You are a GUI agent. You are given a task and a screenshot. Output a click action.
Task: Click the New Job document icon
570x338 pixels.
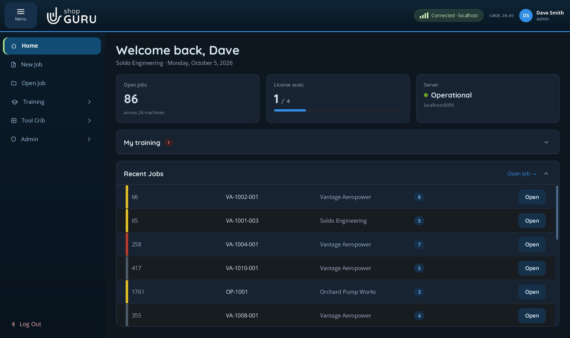tap(14, 64)
